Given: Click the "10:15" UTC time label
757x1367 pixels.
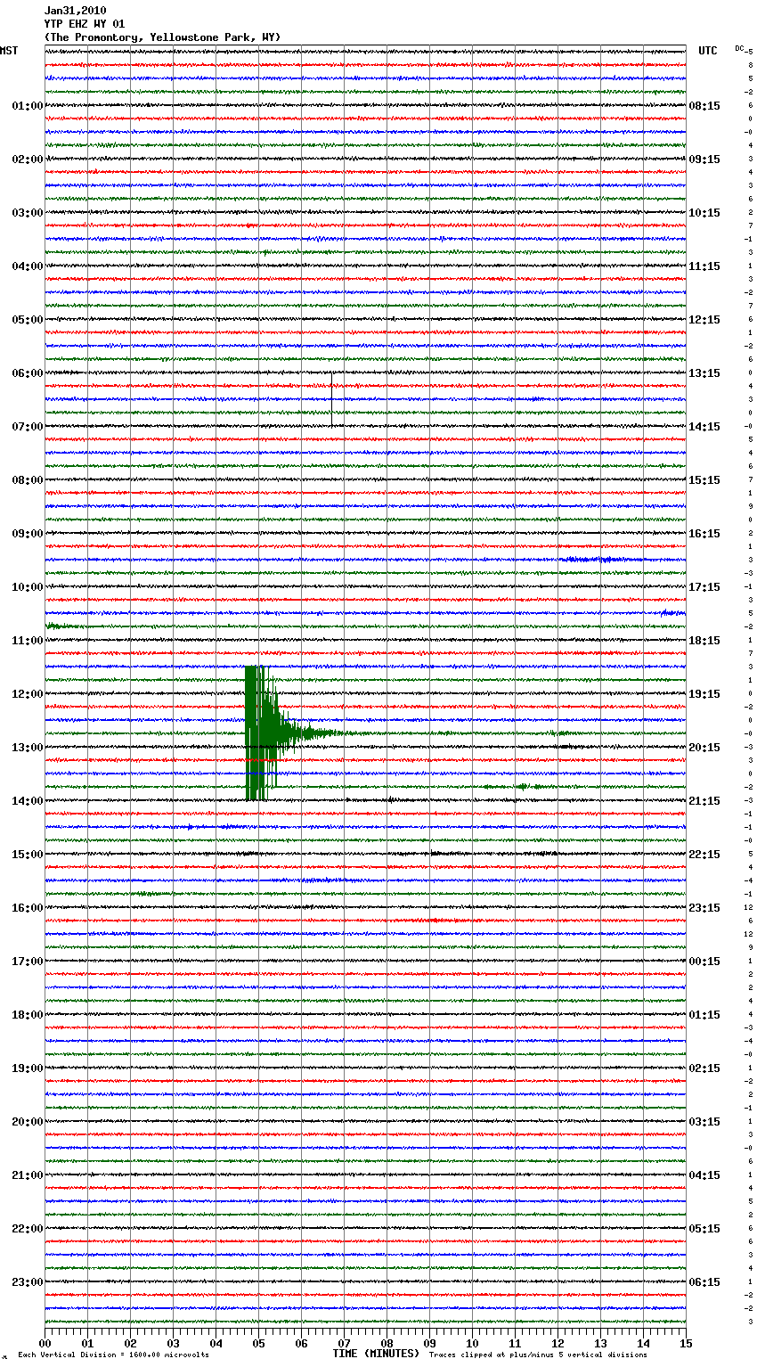Looking at the screenshot, I should click(704, 213).
